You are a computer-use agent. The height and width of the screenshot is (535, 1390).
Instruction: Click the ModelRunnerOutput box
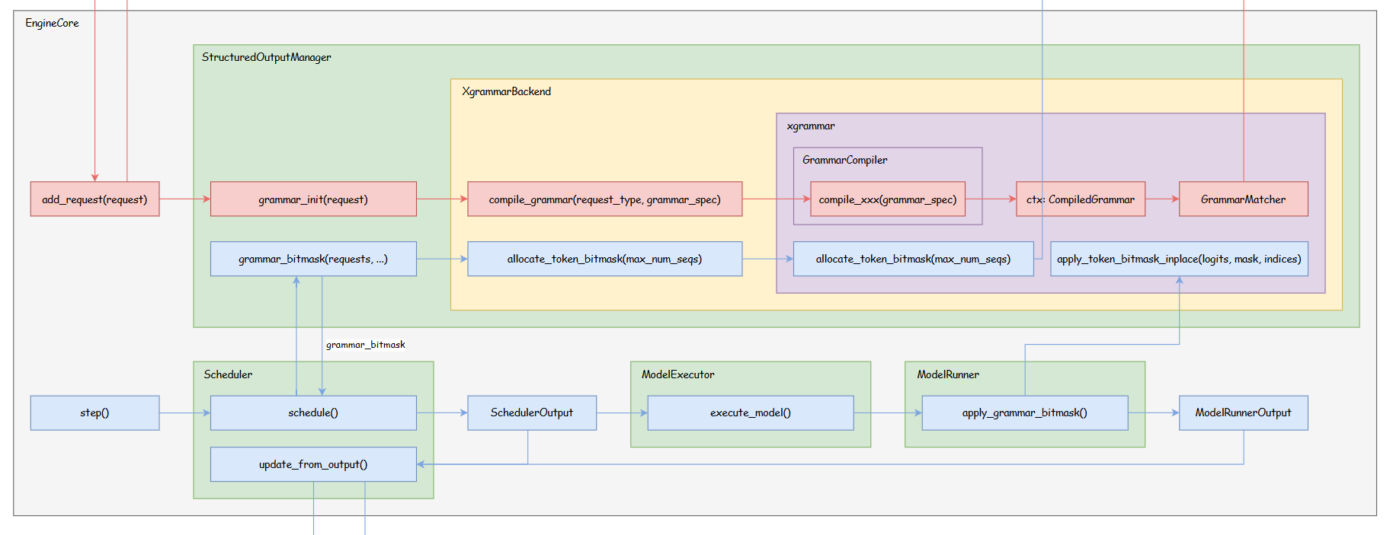1243,412
